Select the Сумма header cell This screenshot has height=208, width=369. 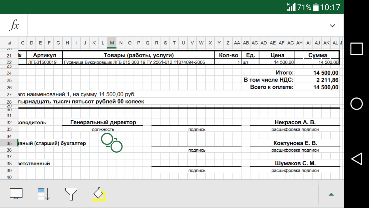(317, 55)
